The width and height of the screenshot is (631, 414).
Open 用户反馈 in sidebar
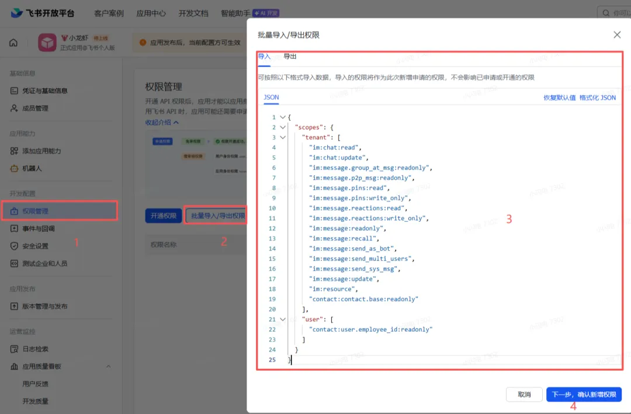click(x=36, y=384)
